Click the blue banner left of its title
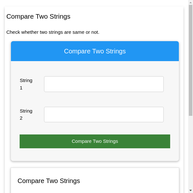The height and width of the screenshot is (193, 193). [x=35, y=51]
